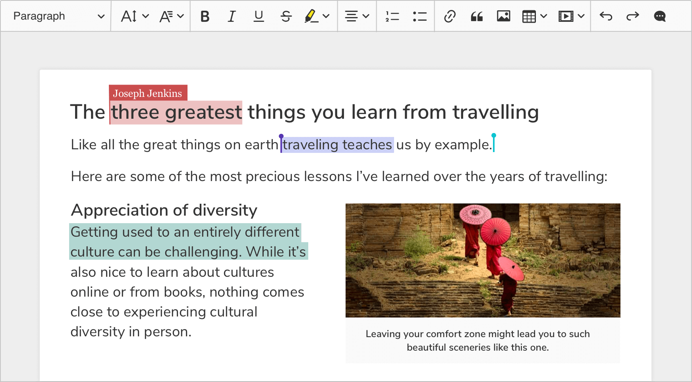Insert a hyperlink
692x382 pixels.
[449, 16]
